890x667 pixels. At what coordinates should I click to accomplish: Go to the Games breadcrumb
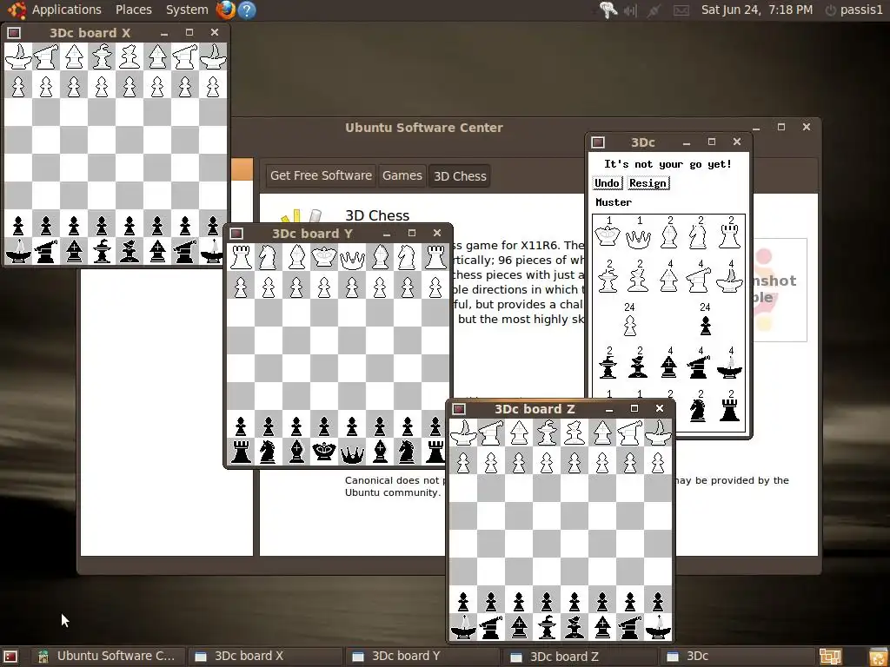tap(402, 175)
